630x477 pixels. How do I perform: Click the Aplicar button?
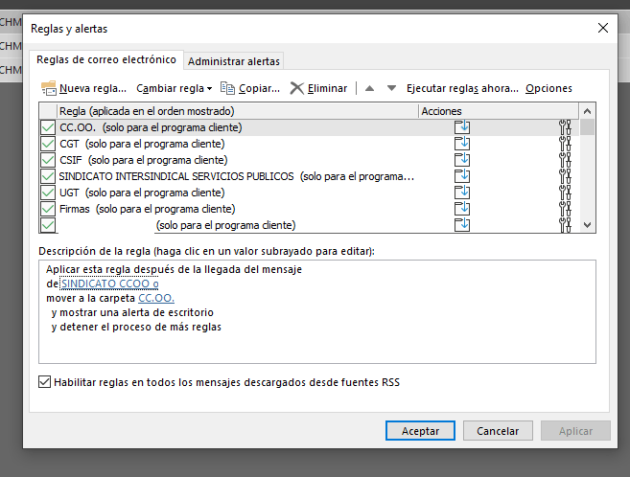(575, 431)
